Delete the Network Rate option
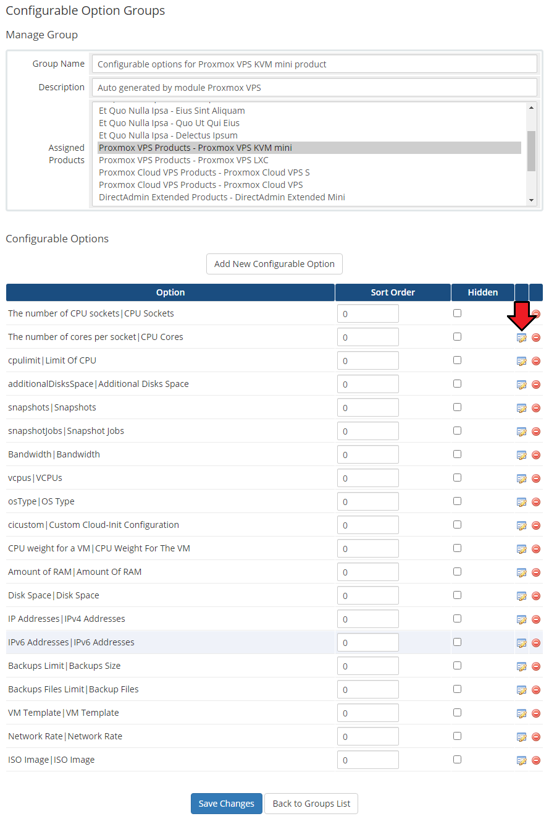 tap(536, 737)
